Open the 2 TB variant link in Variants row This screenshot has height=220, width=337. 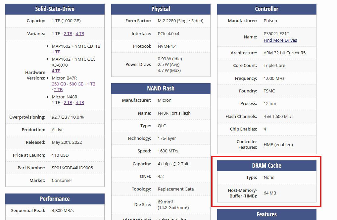68,33
